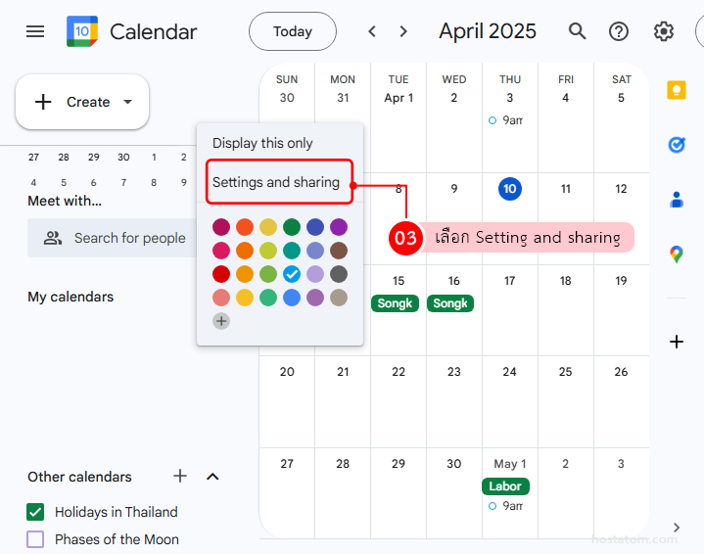
Task: Open the settings gear menu
Action: 664,31
